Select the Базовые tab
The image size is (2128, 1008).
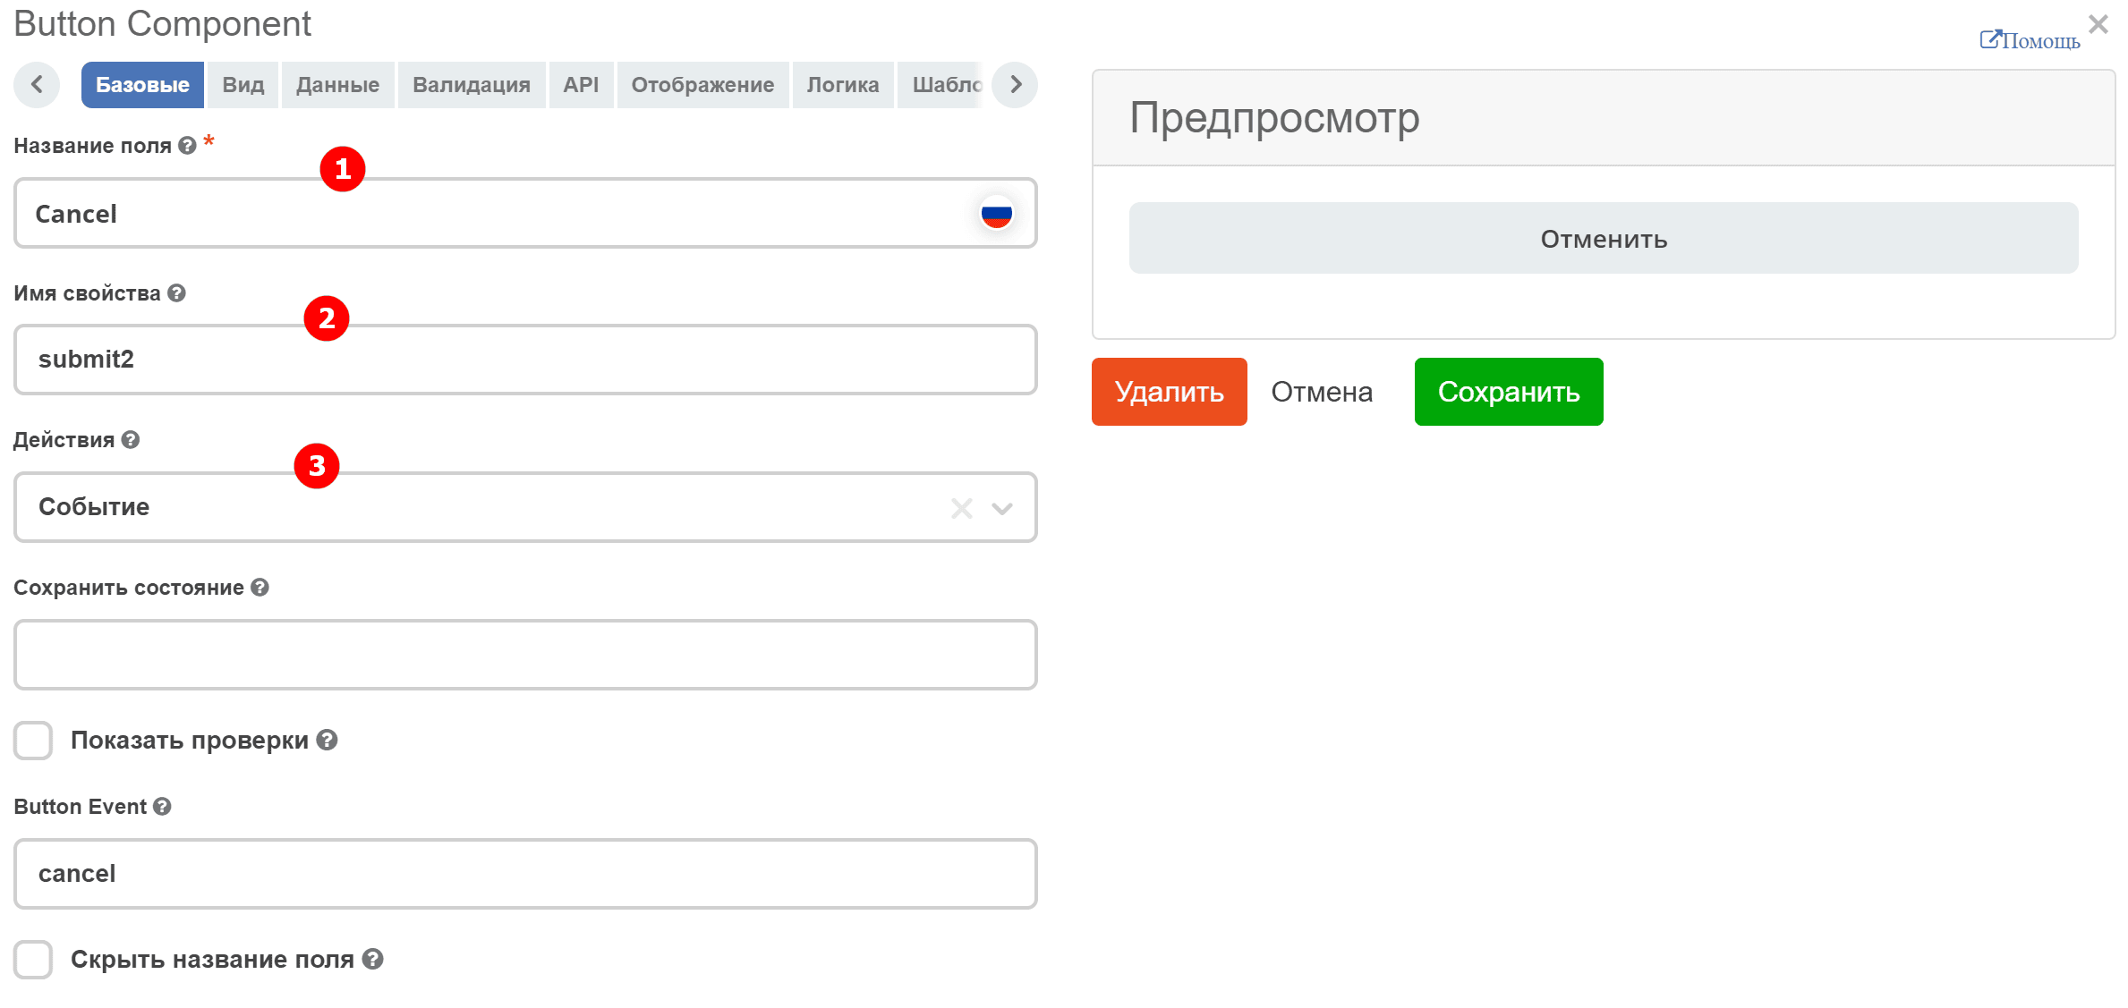pyautogui.click(x=142, y=85)
